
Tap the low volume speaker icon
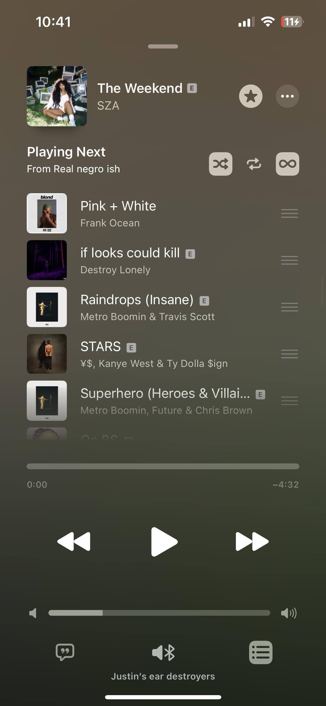(33, 613)
